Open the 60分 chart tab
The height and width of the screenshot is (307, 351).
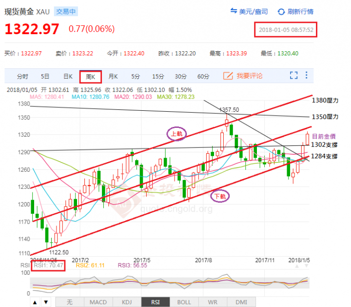coord(203,77)
